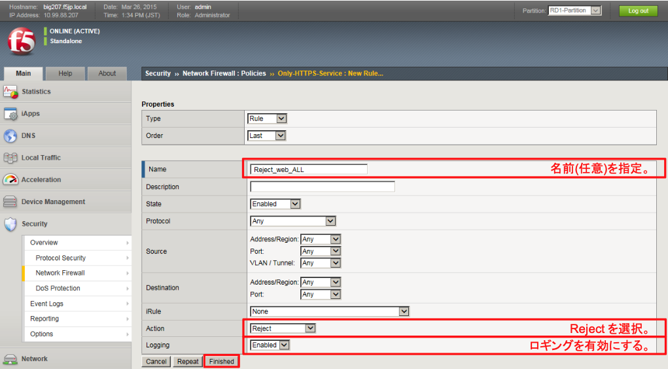Open the State dropdown
This screenshot has width=668, height=369.
(275, 204)
